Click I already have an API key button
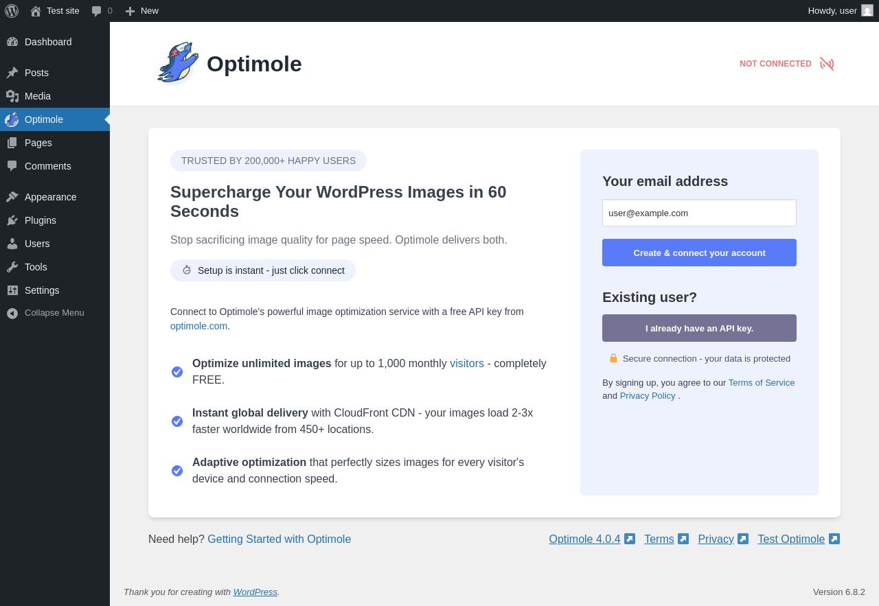Image resolution: width=879 pixels, height=606 pixels. (x=699, y=328)
